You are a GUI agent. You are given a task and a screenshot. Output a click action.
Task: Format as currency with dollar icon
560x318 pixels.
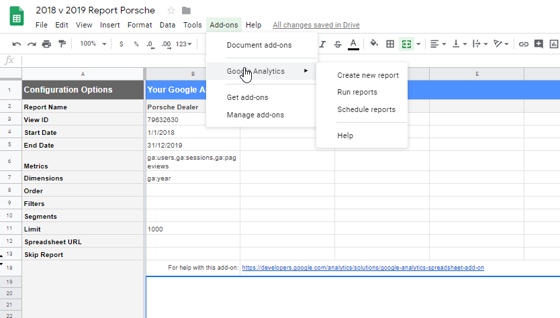click(122, 44)
